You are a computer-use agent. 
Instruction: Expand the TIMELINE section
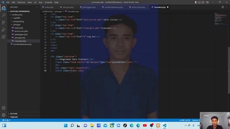pyautogui.click(x=14, y=117)
